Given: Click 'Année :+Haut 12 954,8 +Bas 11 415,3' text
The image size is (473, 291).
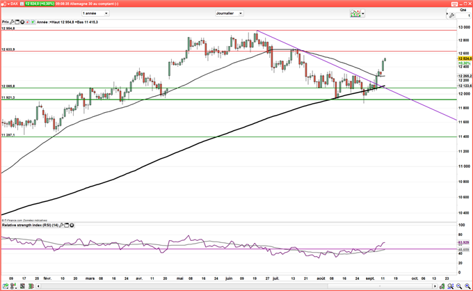Looking at the screenshot, I should (67, 22).
